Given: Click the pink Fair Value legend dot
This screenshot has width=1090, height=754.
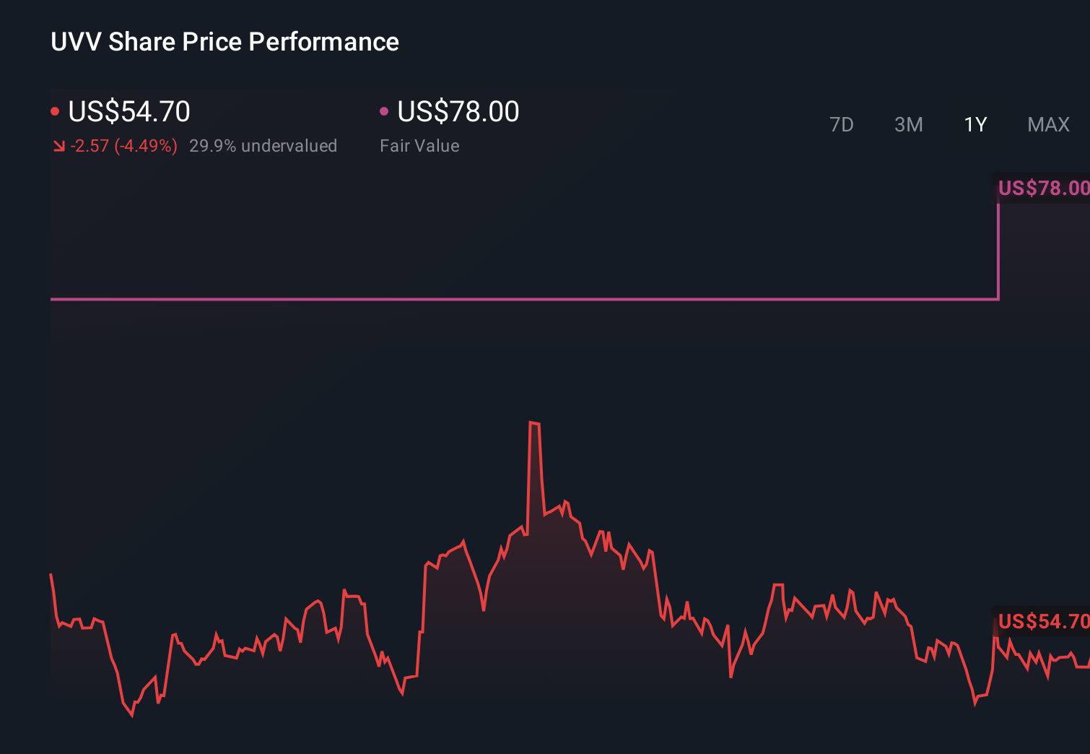Looking at the screenshot, I should (x=385, y=110).
